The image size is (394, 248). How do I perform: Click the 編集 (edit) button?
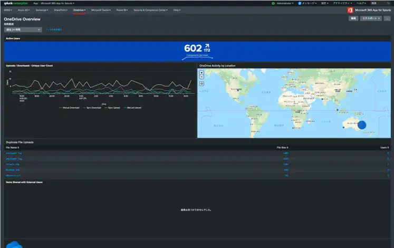[353, 18]
